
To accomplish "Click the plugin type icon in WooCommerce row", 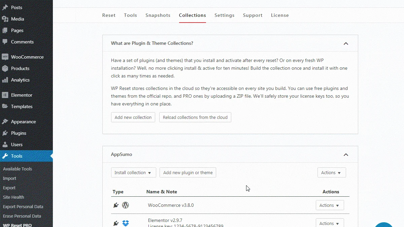I will [x=116, y=205].
